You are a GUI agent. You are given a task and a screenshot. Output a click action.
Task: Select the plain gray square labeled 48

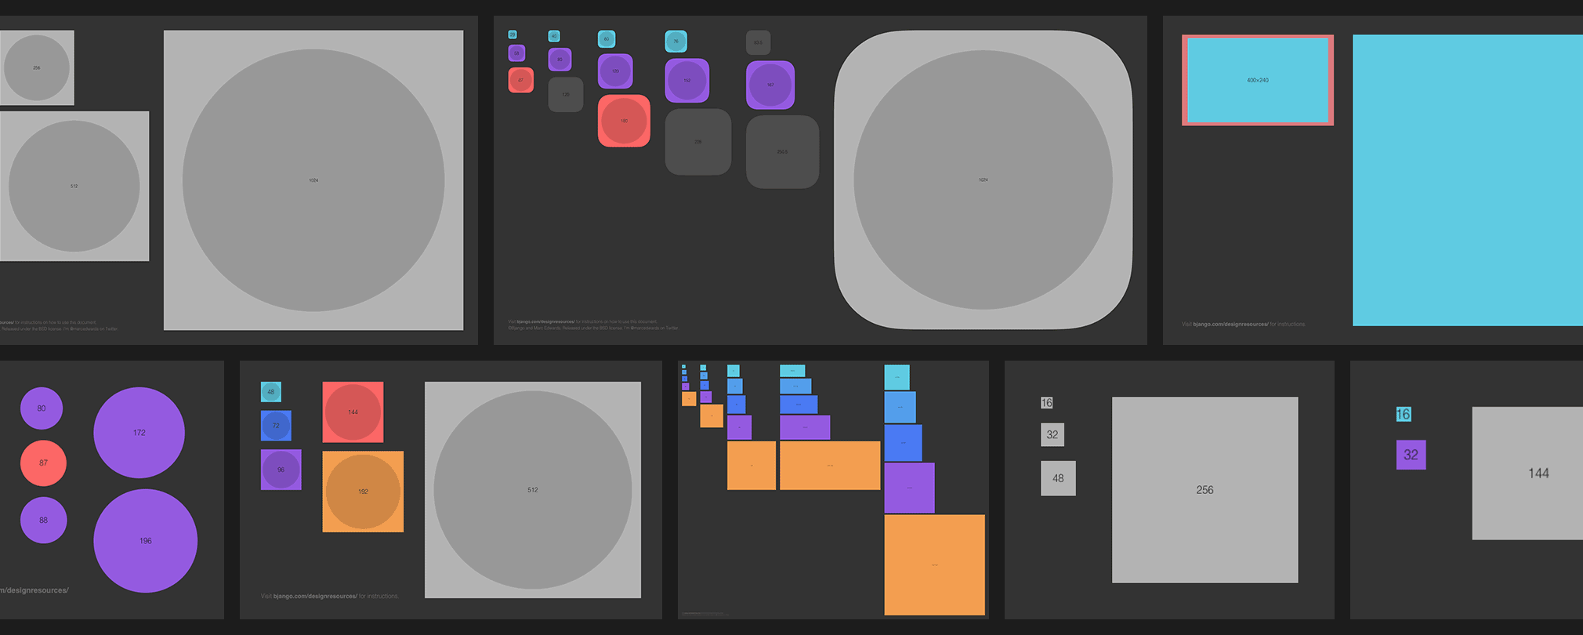click(x=1058, y=478)
